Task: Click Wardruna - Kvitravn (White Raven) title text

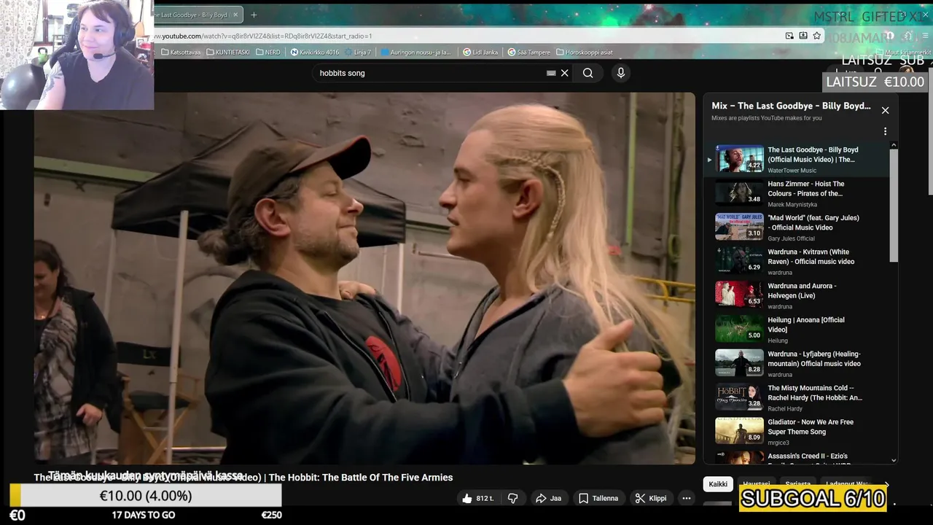Action: (811, 257)
